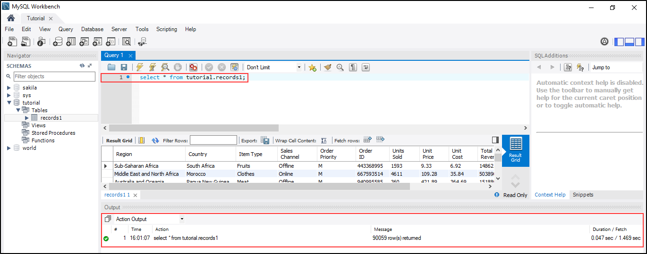Open the find panel magnifier icon
This screenshot has width=647, height=254.
[340, 67]
